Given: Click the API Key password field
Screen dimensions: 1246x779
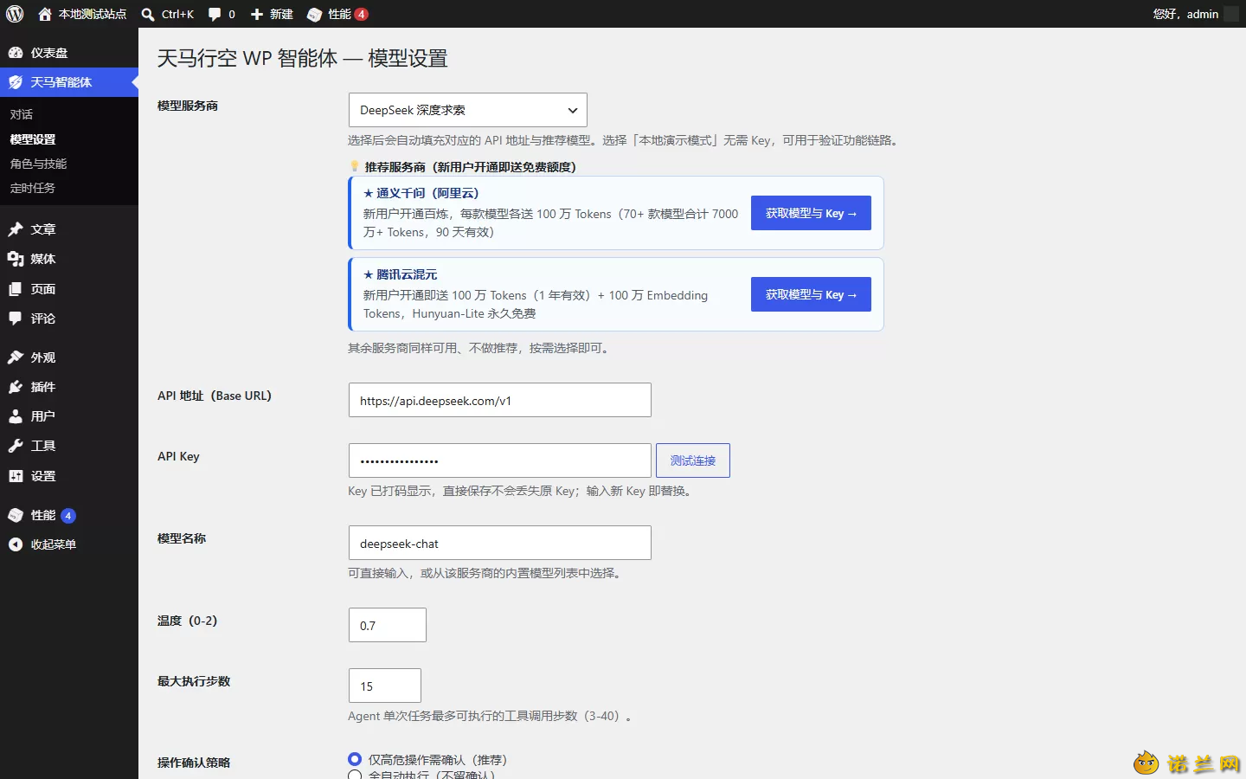Looking at the screenshot, I should [500, 460].
